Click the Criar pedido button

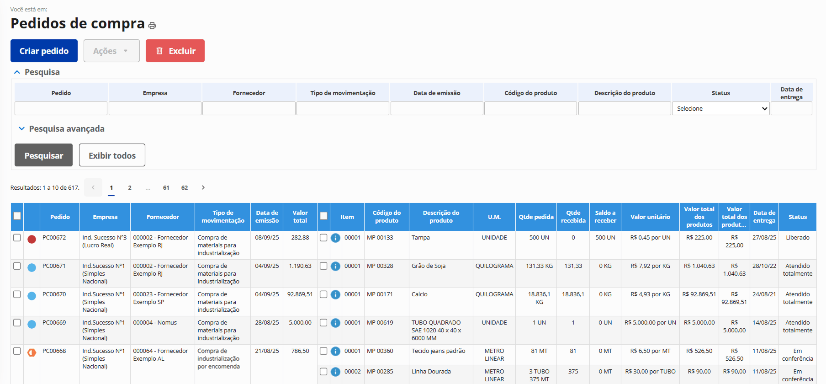(44, 51)
